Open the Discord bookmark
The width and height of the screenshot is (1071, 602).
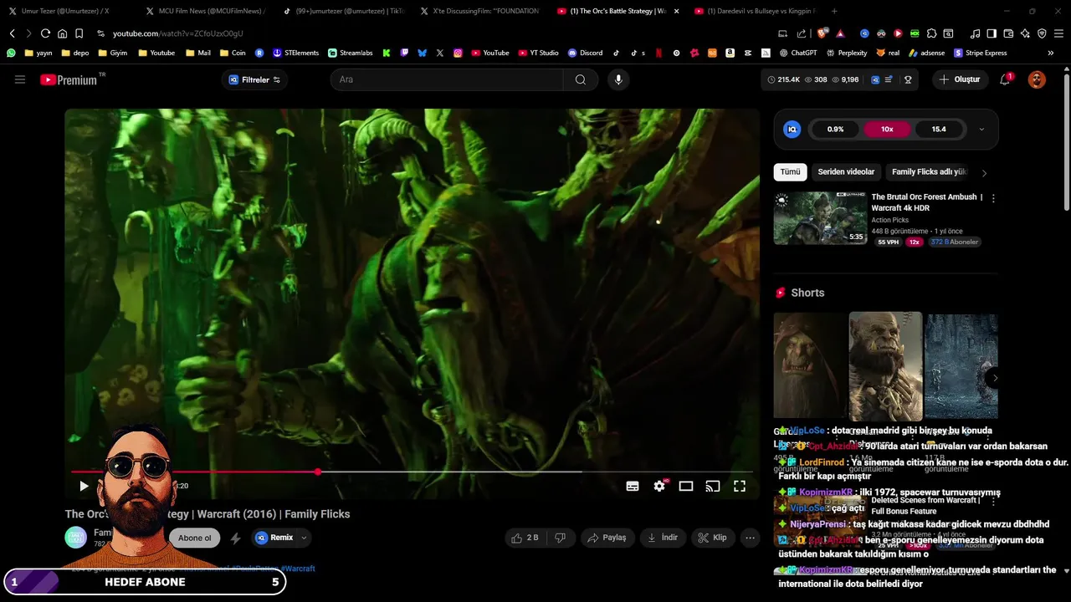point(585,53)
